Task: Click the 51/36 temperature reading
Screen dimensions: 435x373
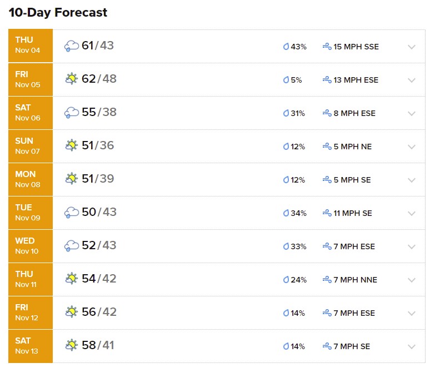Action: (x=98, y=145)
